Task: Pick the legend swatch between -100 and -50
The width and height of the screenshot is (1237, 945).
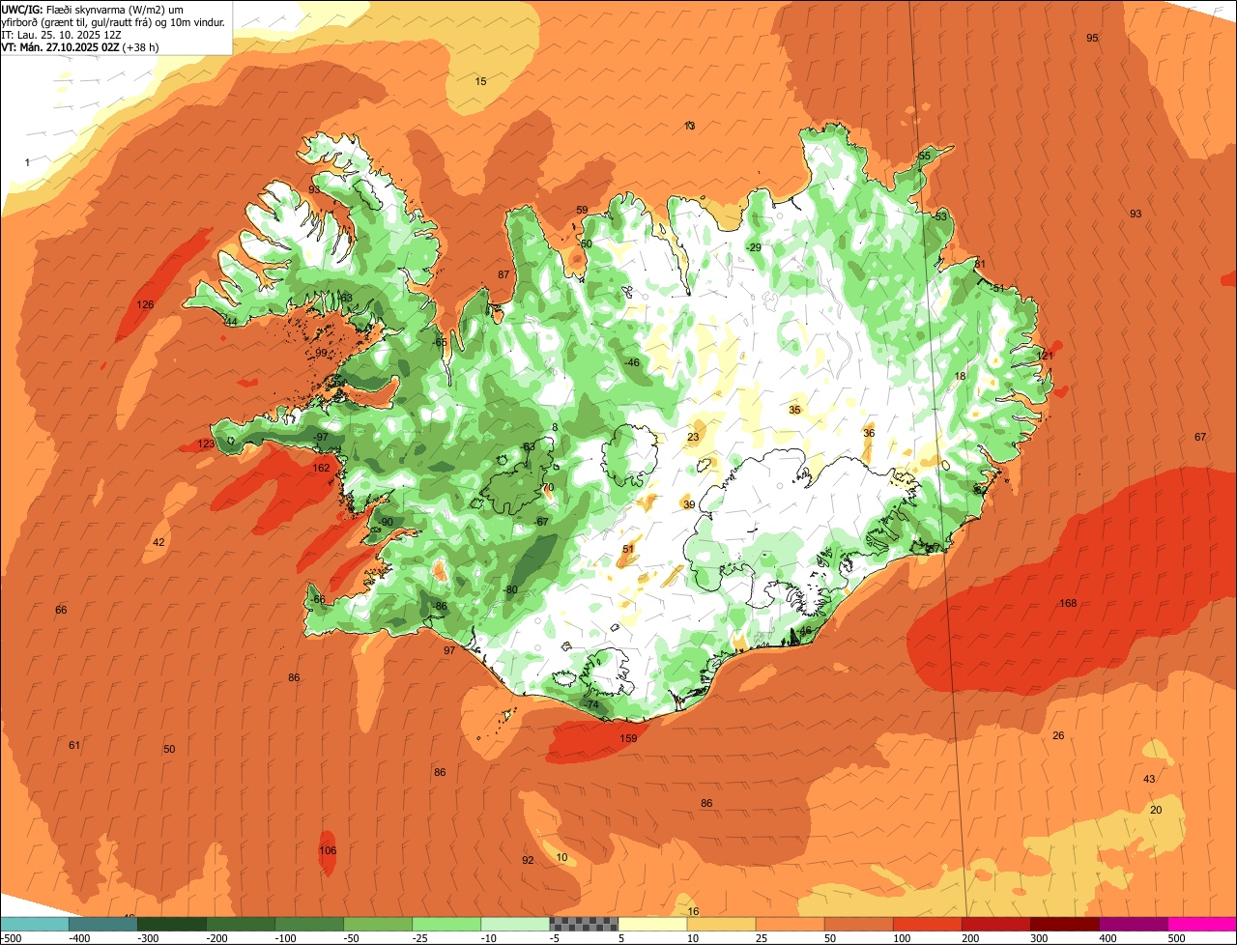Action: (309, 924)
